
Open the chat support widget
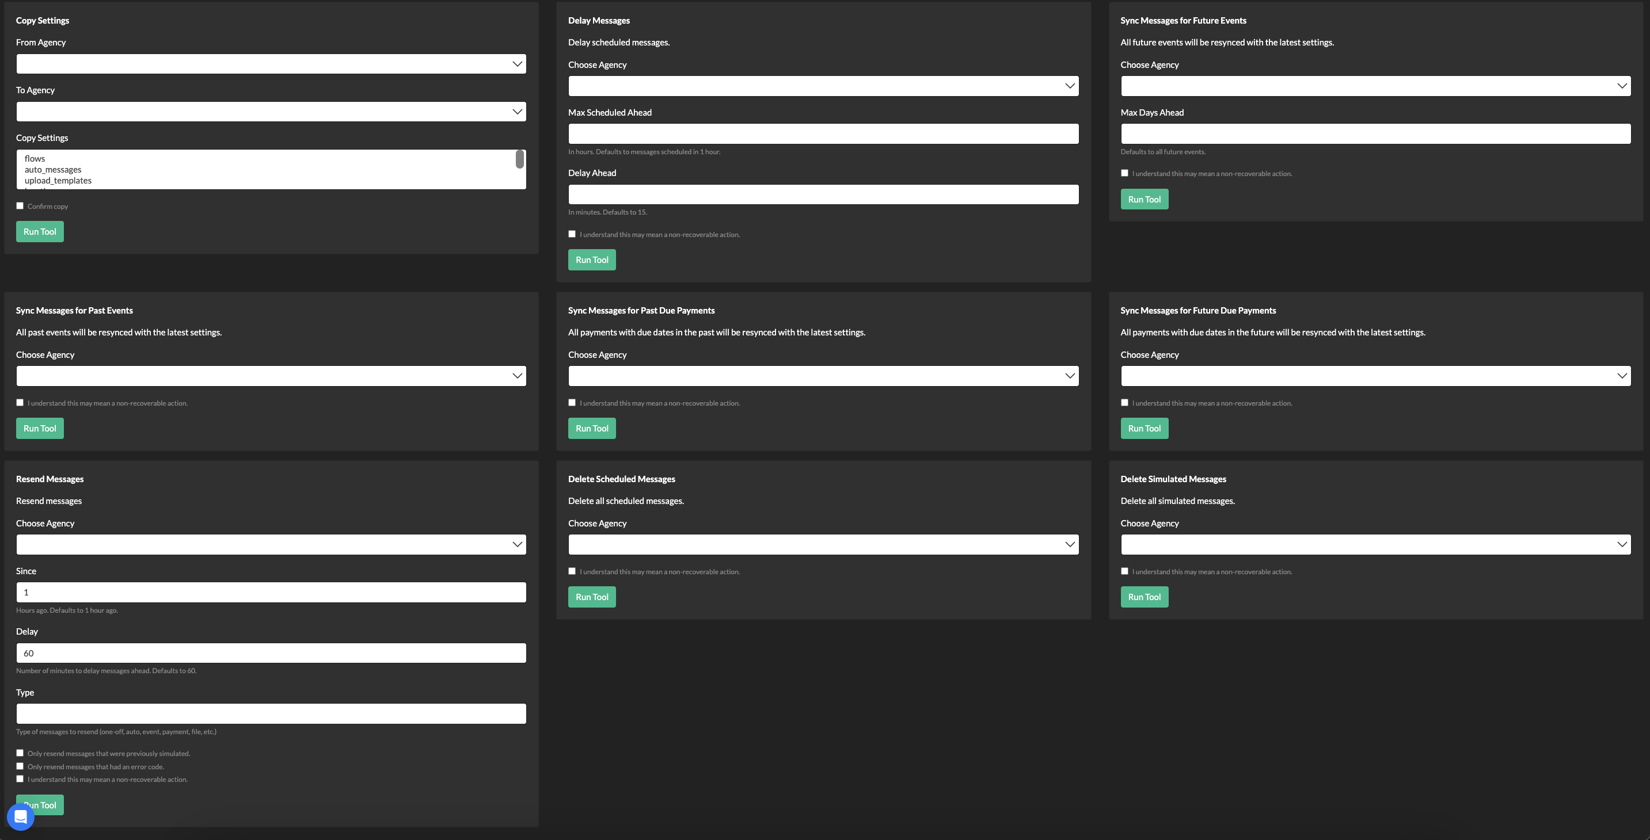(20, 816)
